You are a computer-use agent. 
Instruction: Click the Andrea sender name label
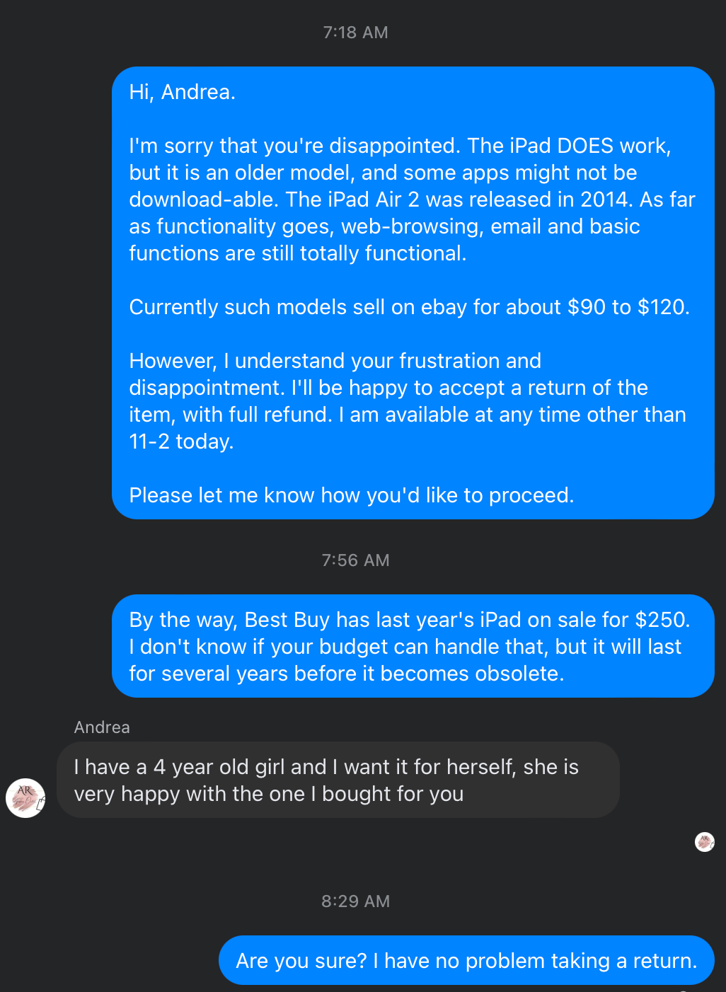click(x=102, y=727)
